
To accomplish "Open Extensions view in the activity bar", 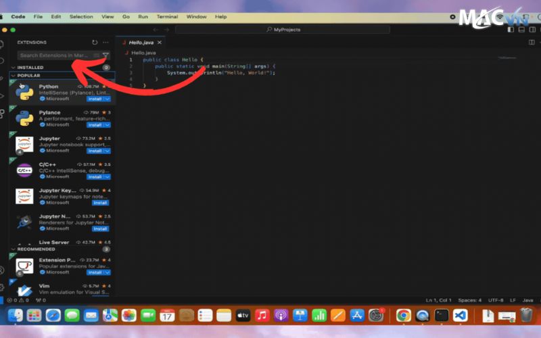I will 2,114.
